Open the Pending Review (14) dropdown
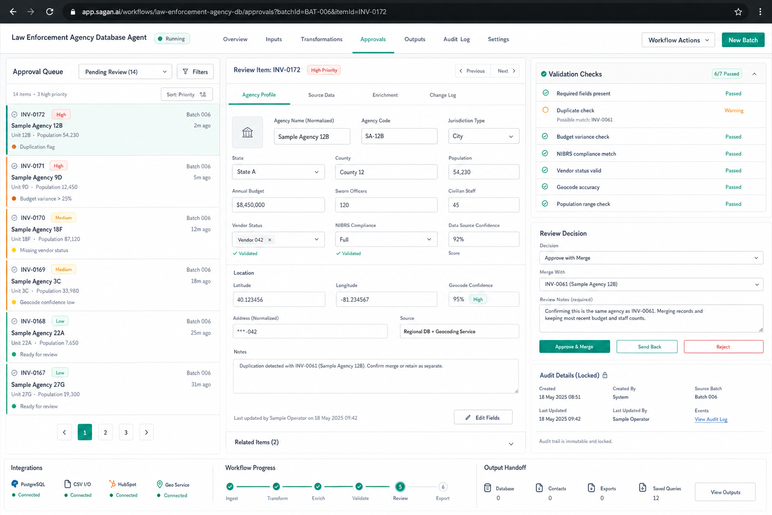The width and height of the screenshot is (772, 515). [x=125, y=72]
